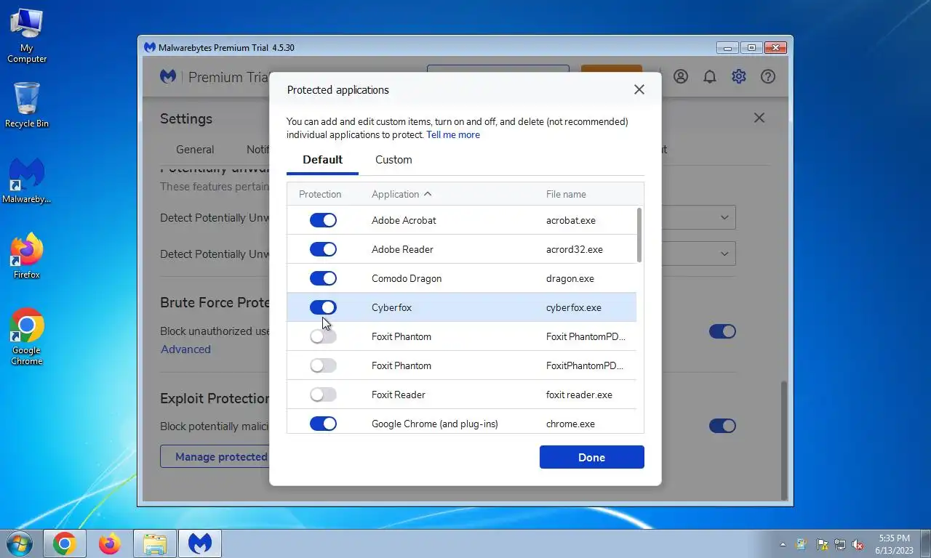Screen dimensions: 931x558
Task: Show hidden tray icons arrow
Action: click(783, 544)
